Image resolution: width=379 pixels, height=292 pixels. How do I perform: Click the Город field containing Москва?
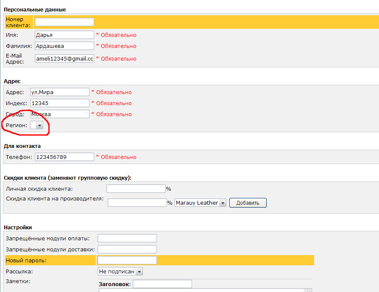(x=60, y=114)
